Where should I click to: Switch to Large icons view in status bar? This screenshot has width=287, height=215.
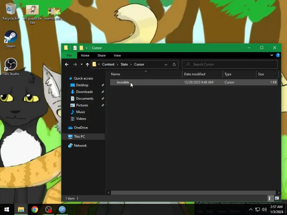tap(277, 198)
